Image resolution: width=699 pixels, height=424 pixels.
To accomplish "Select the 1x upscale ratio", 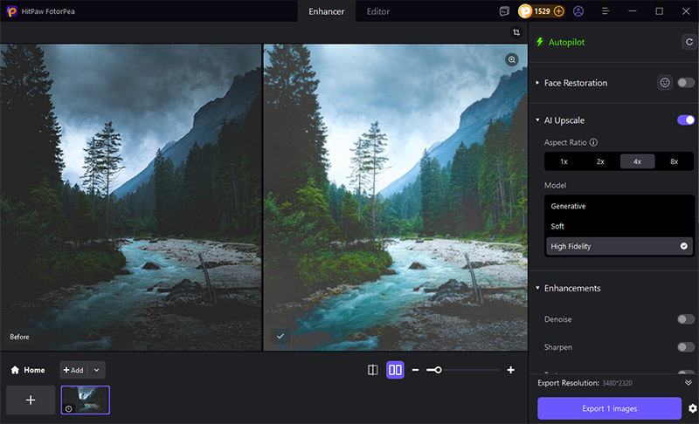I will [564, 161].
